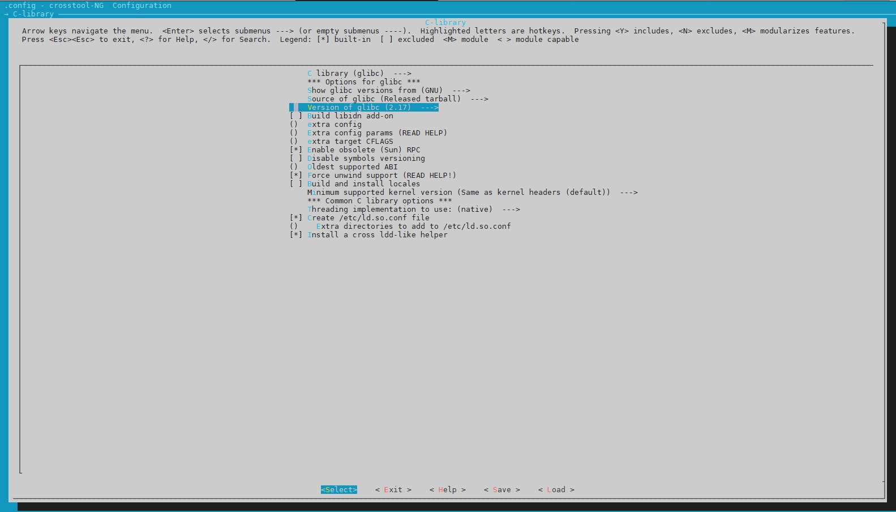Open the C library (glibc) submenu
The image size is (896, 512).
coord(359,73)
